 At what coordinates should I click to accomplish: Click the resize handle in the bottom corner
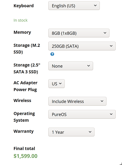click(121, 164)
